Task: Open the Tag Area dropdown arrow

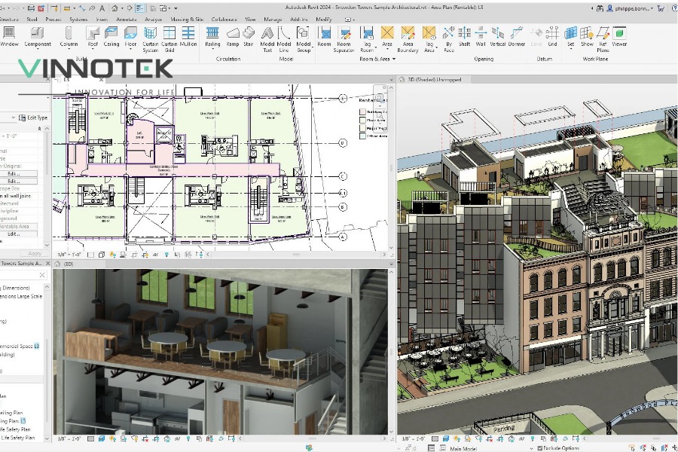Action: (436, 48)
